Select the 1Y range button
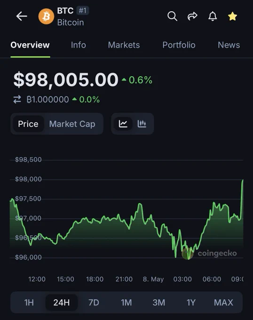Screen dimensions: 253x320 point(191,303)
